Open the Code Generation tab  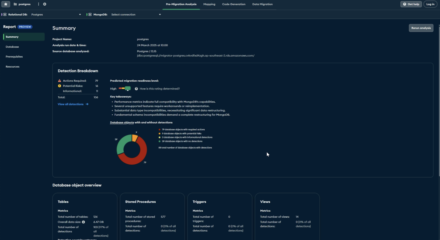click(234, 4)
